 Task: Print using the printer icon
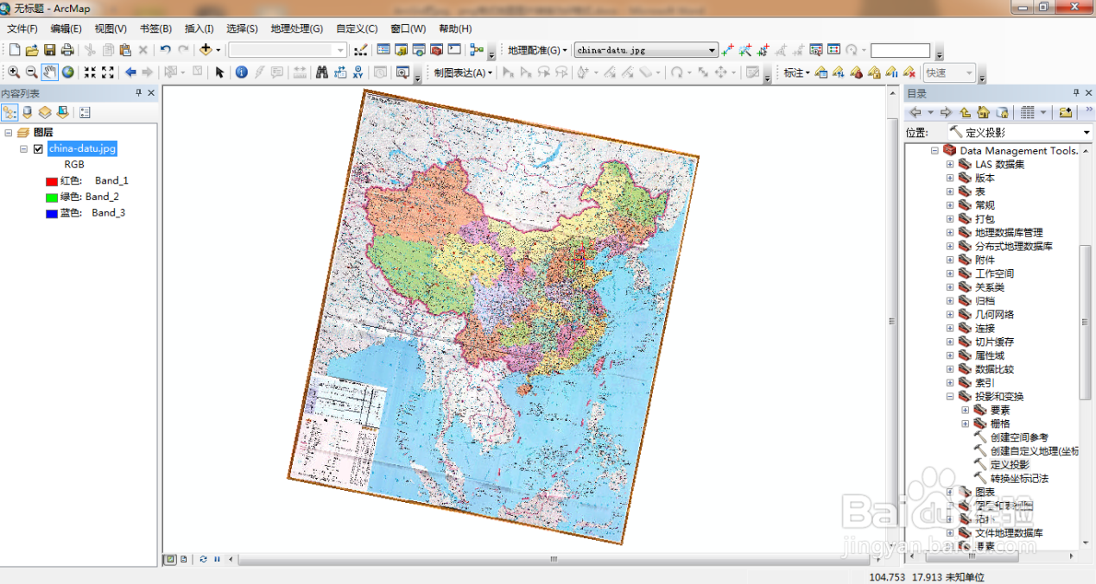67,50
